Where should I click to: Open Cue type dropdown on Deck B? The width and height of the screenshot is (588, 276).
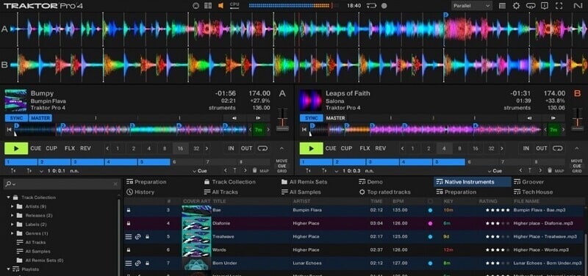[x=495, y=171]
